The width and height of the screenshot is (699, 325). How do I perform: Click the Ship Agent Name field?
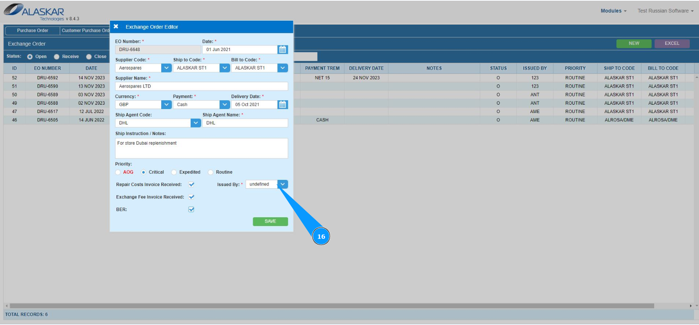tap(245, 123)
